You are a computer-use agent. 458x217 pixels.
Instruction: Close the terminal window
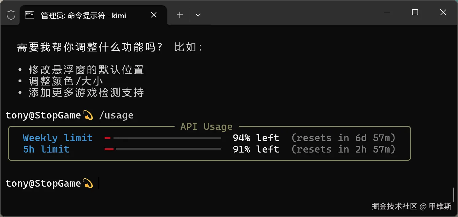point(443,12)
